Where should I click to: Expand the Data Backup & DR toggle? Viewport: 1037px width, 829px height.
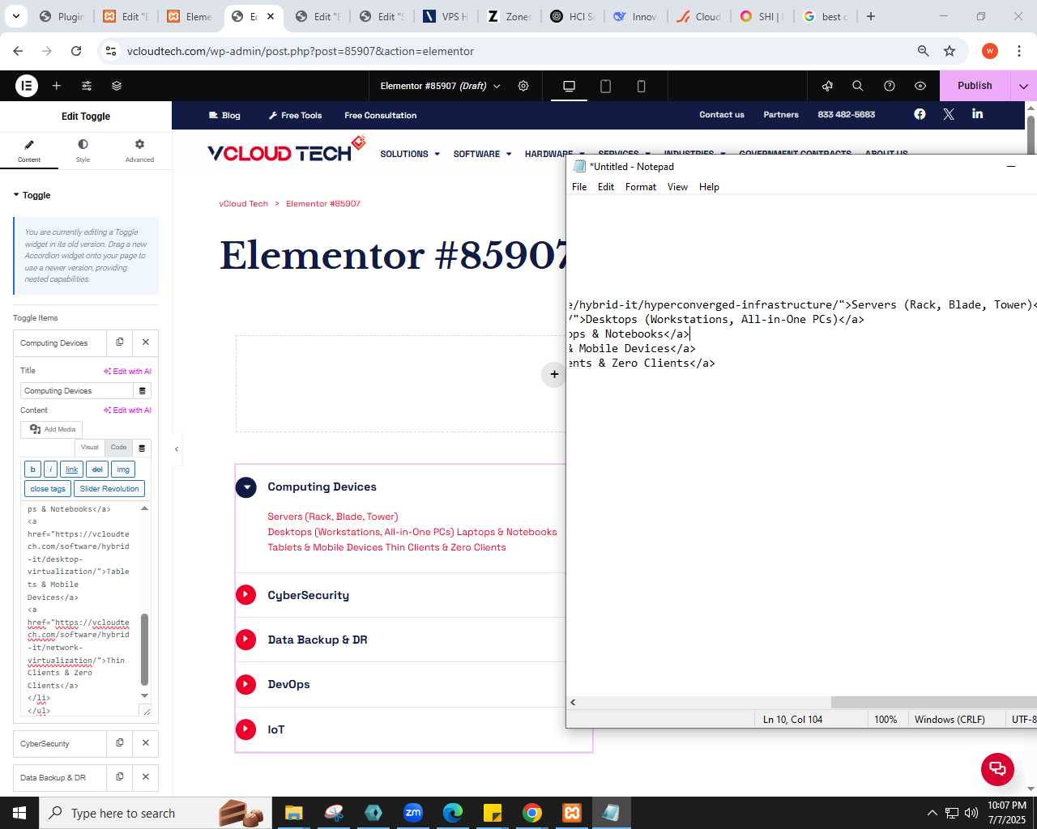pos(246,640)
